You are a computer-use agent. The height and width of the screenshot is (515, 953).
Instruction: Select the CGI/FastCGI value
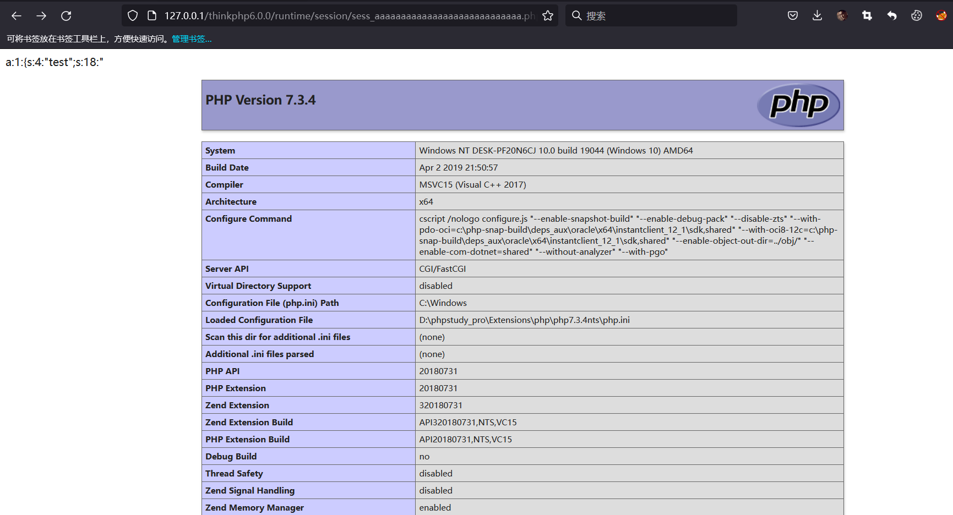point(443,269)
